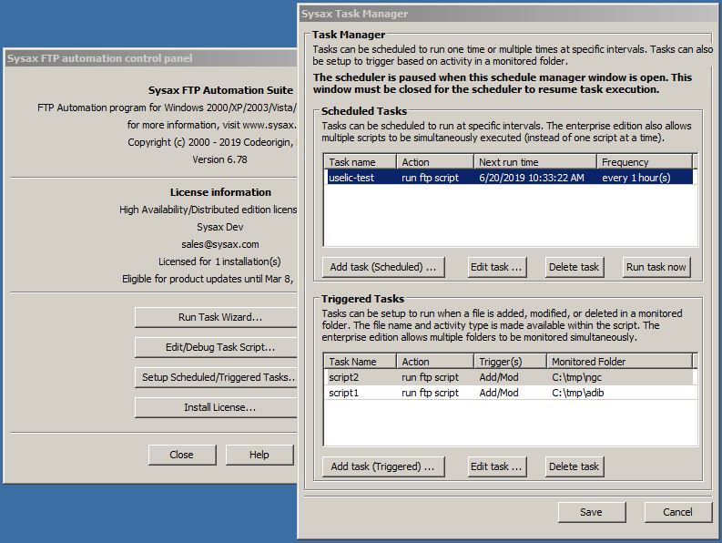722x543 pixels.
Task: Click the 6/20/2019 10:33:22 AM cell
Action: coord(532,178)
